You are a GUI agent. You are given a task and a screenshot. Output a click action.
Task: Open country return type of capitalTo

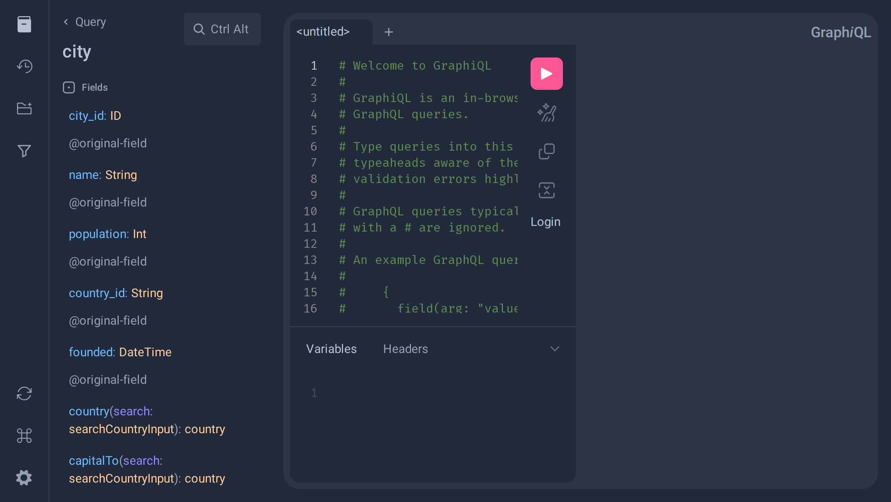pos(205,479)
